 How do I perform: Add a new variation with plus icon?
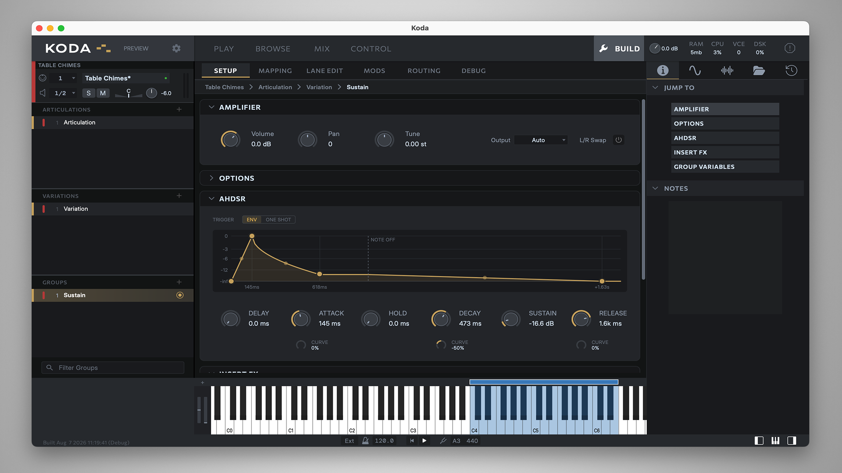(x=179, y=196)
